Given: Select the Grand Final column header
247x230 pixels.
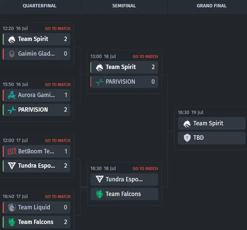Looking at the screenshot, I should click(x=212, y=6).
